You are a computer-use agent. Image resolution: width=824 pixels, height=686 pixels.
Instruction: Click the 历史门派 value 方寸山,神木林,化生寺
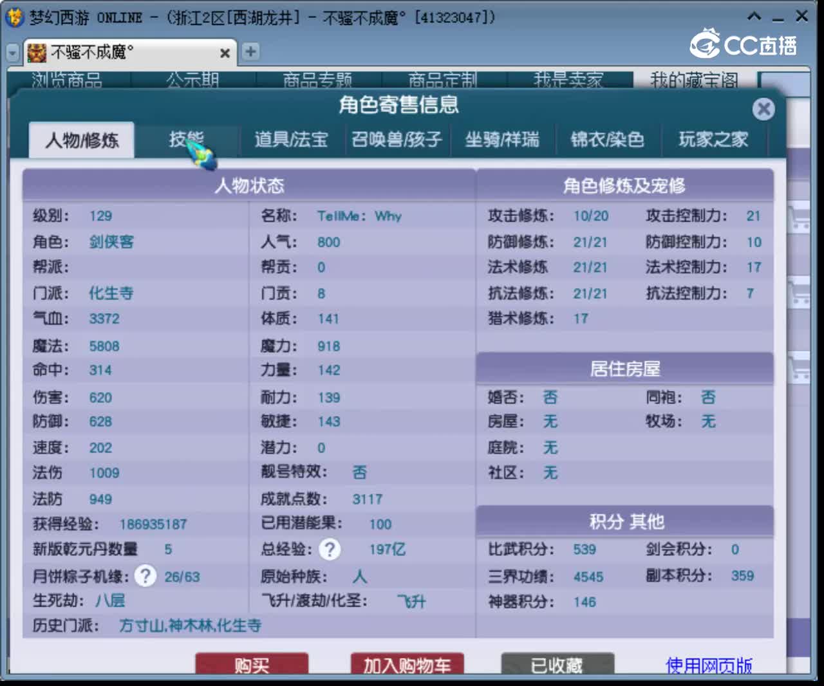tap(191, 626)
